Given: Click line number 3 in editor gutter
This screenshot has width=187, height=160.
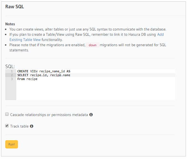Looking at the screenshot, I should click(x=12, y=79).
